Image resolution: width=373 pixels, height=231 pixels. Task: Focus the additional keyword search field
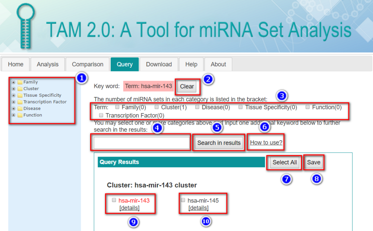point(142,143)
